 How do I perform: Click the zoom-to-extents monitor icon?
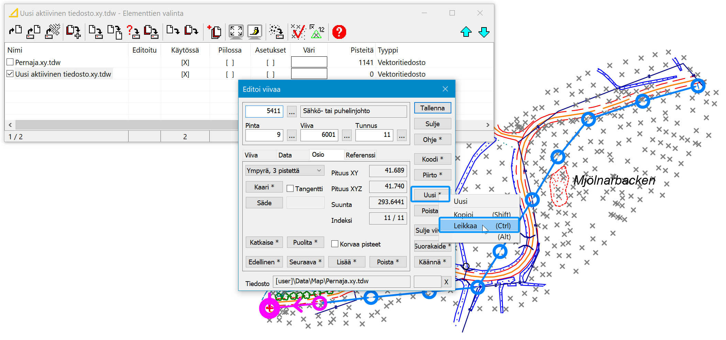point(236,32)
